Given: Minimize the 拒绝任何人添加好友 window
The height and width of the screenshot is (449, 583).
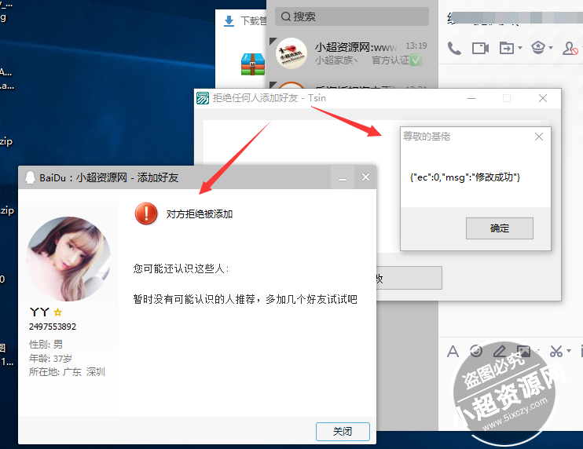Looking at the screenshot, I should tap(471, 98).
